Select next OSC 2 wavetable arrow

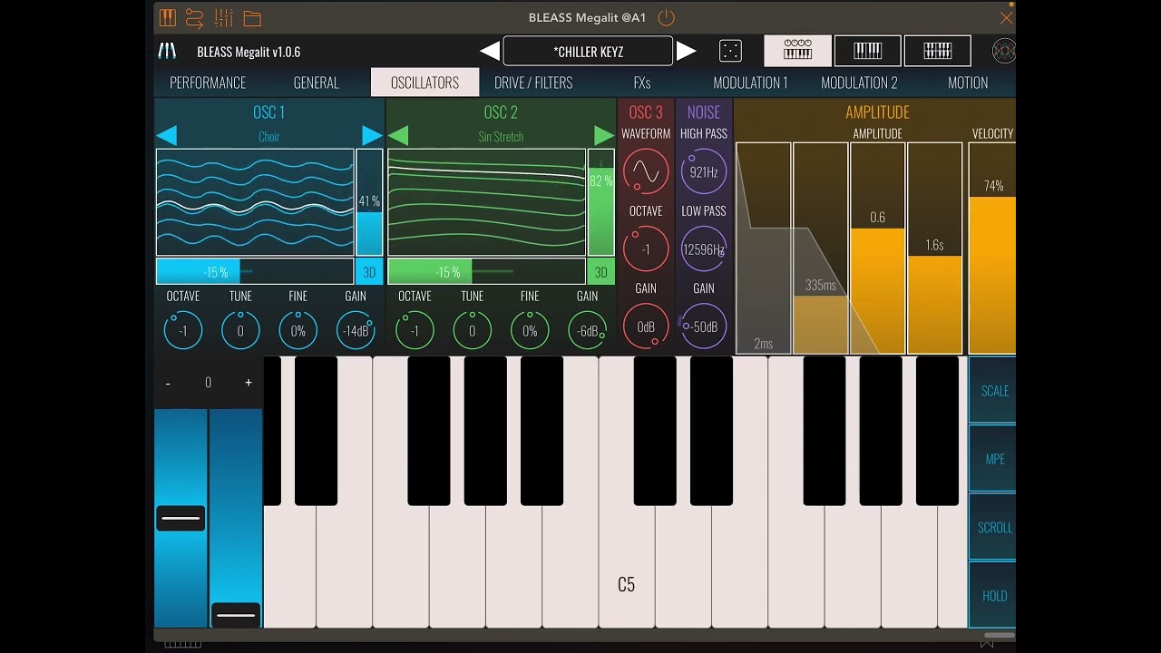(604, 136)
